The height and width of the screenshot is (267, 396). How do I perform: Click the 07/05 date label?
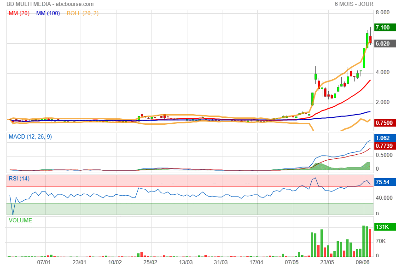click(x=291, y=262)
